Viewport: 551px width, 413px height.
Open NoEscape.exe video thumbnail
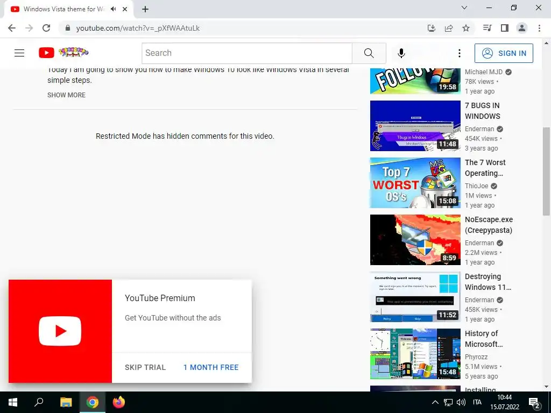415,240
